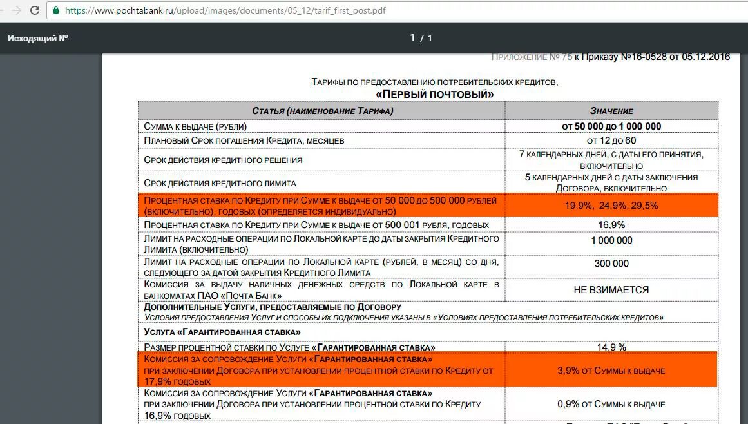Screen dimensions: 748x424
Task: Click the header text 'Приказу №16-0528 от 05.12.2016'
Action: [655, 57]
